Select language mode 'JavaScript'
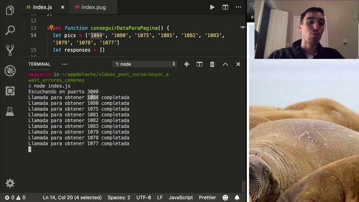 click(181, 198)
